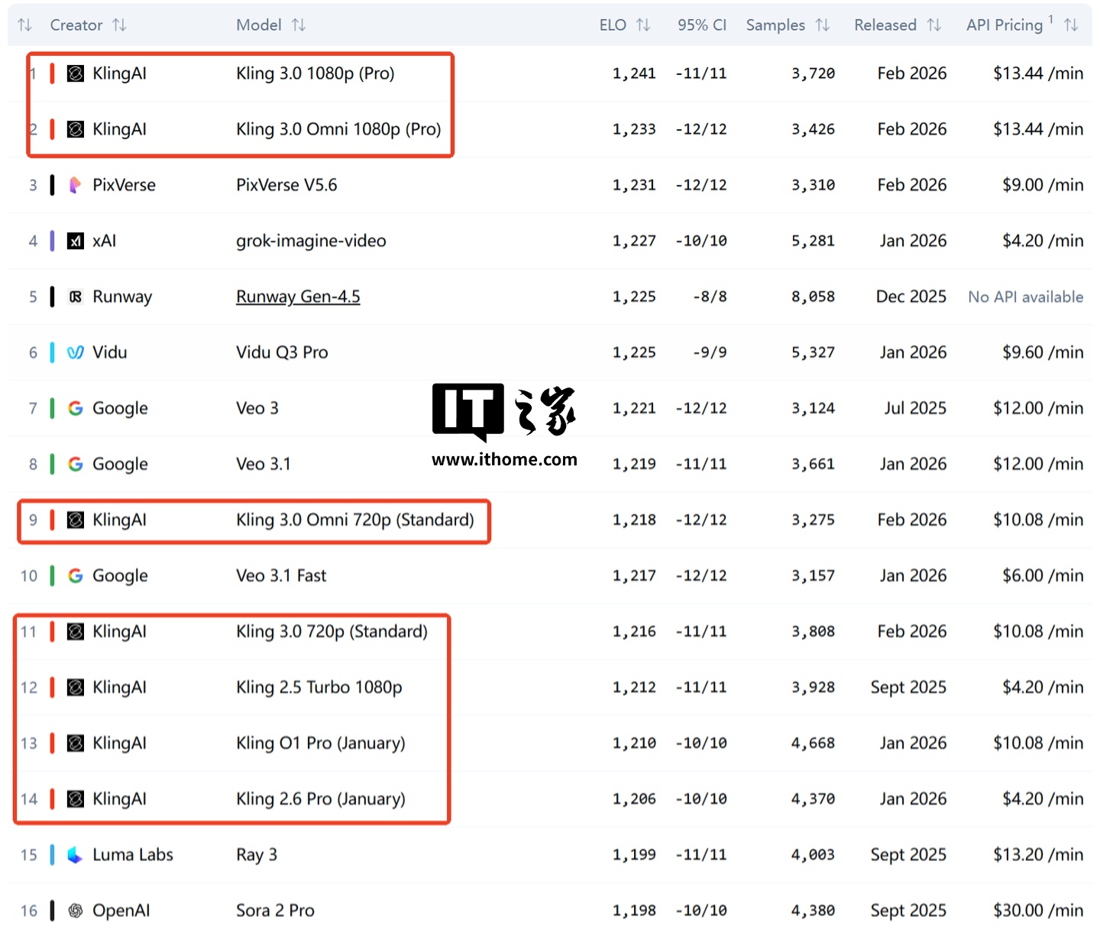1100x933 pixels.
Task: Select the model name Kling 3.0 Omni 1080p (Pro)
Action: pyautogui.click(x=338, y=129)
